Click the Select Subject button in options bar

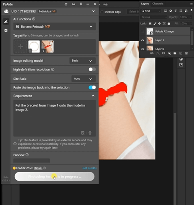(134, 12)
